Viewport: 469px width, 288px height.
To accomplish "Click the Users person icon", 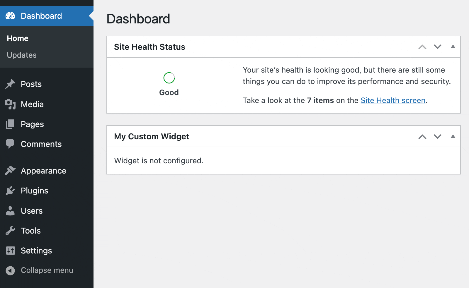I will (x=10, y=211).
